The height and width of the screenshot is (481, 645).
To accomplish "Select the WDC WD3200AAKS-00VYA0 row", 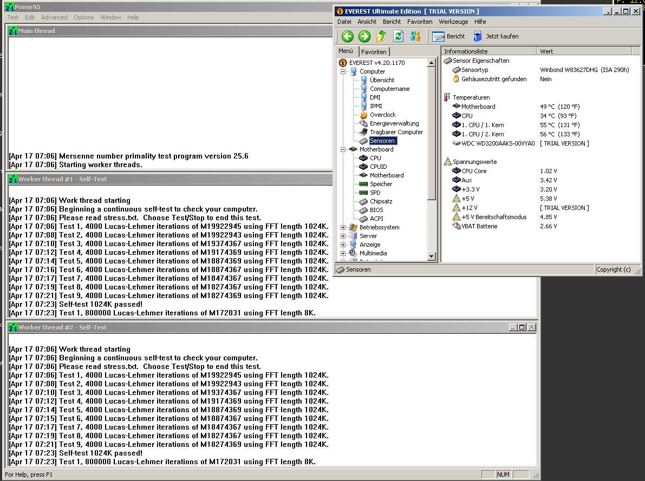I will point(520,143).
